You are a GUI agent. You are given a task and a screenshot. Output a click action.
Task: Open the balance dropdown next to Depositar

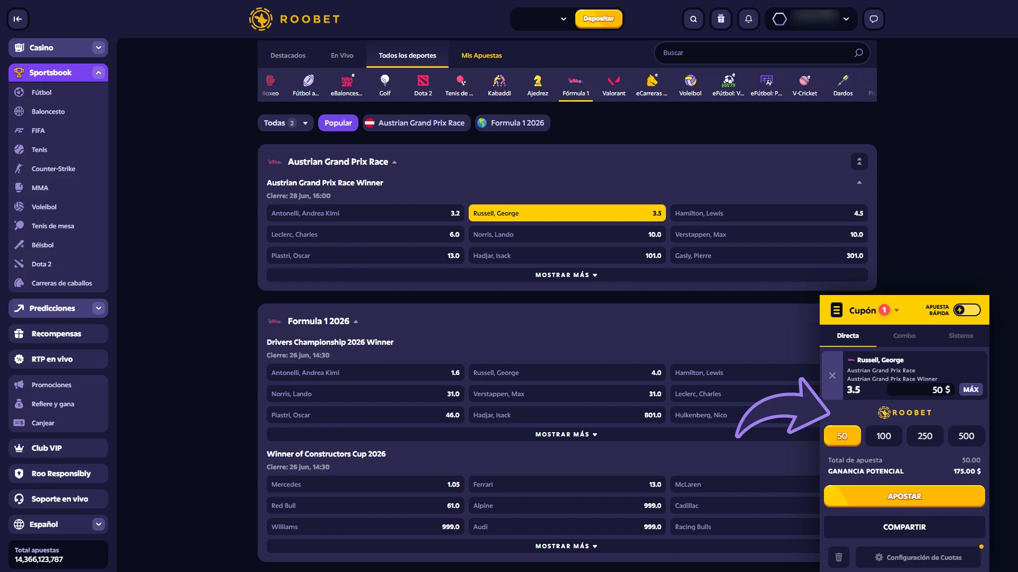click(563, 19)
